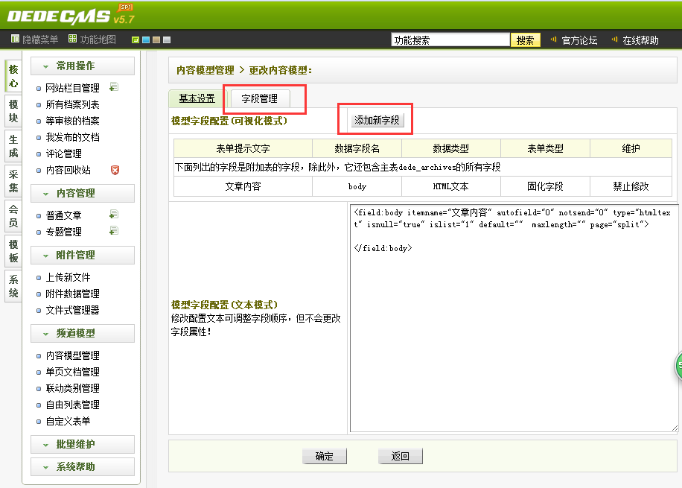
Task: Click the 官方论坛 signal icon
Action: pyautogui.click(x=553, y=39)
